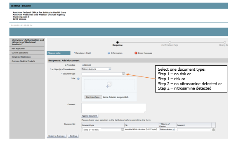
Task: Click eServices 'Authorisation and Lifecycle' sidebar heading
Action: coord(28,42)
